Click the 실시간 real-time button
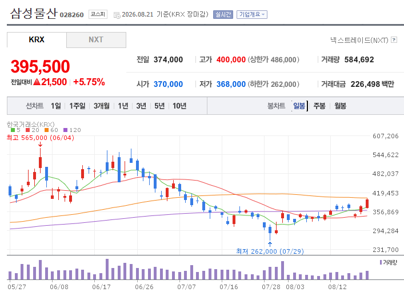Viewport: 404px width, 296px height. (x=223, y=14)
